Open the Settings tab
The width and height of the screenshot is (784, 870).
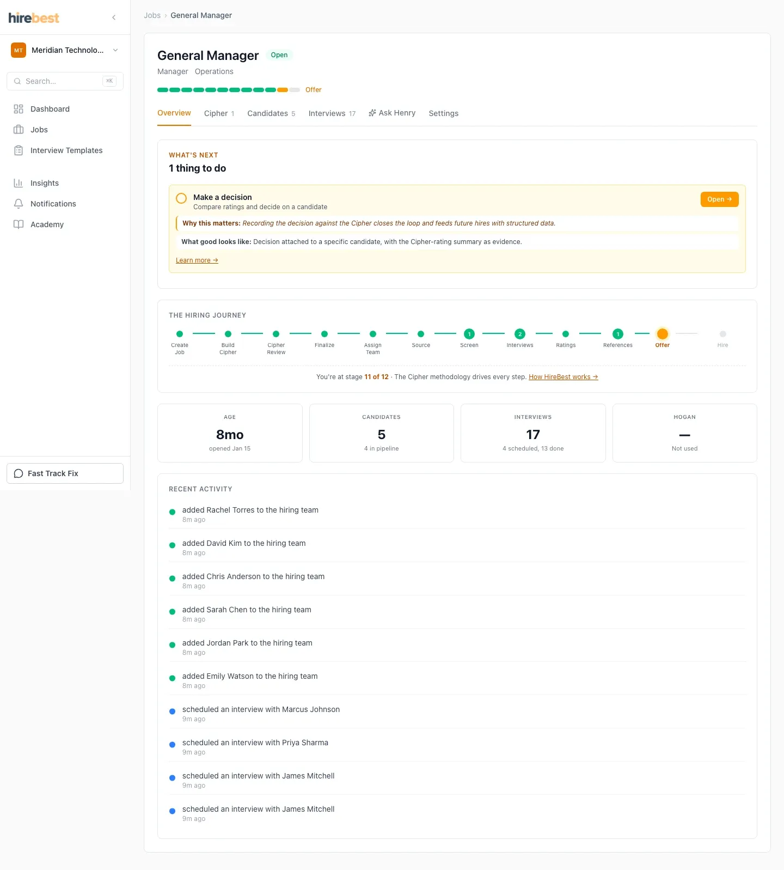(x=444, y=113)
